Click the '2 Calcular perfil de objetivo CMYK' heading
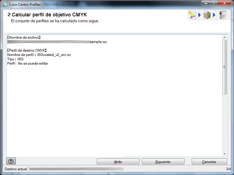This screenshot has height=175, width=234. pyautogui.click(x=47, y=14)
